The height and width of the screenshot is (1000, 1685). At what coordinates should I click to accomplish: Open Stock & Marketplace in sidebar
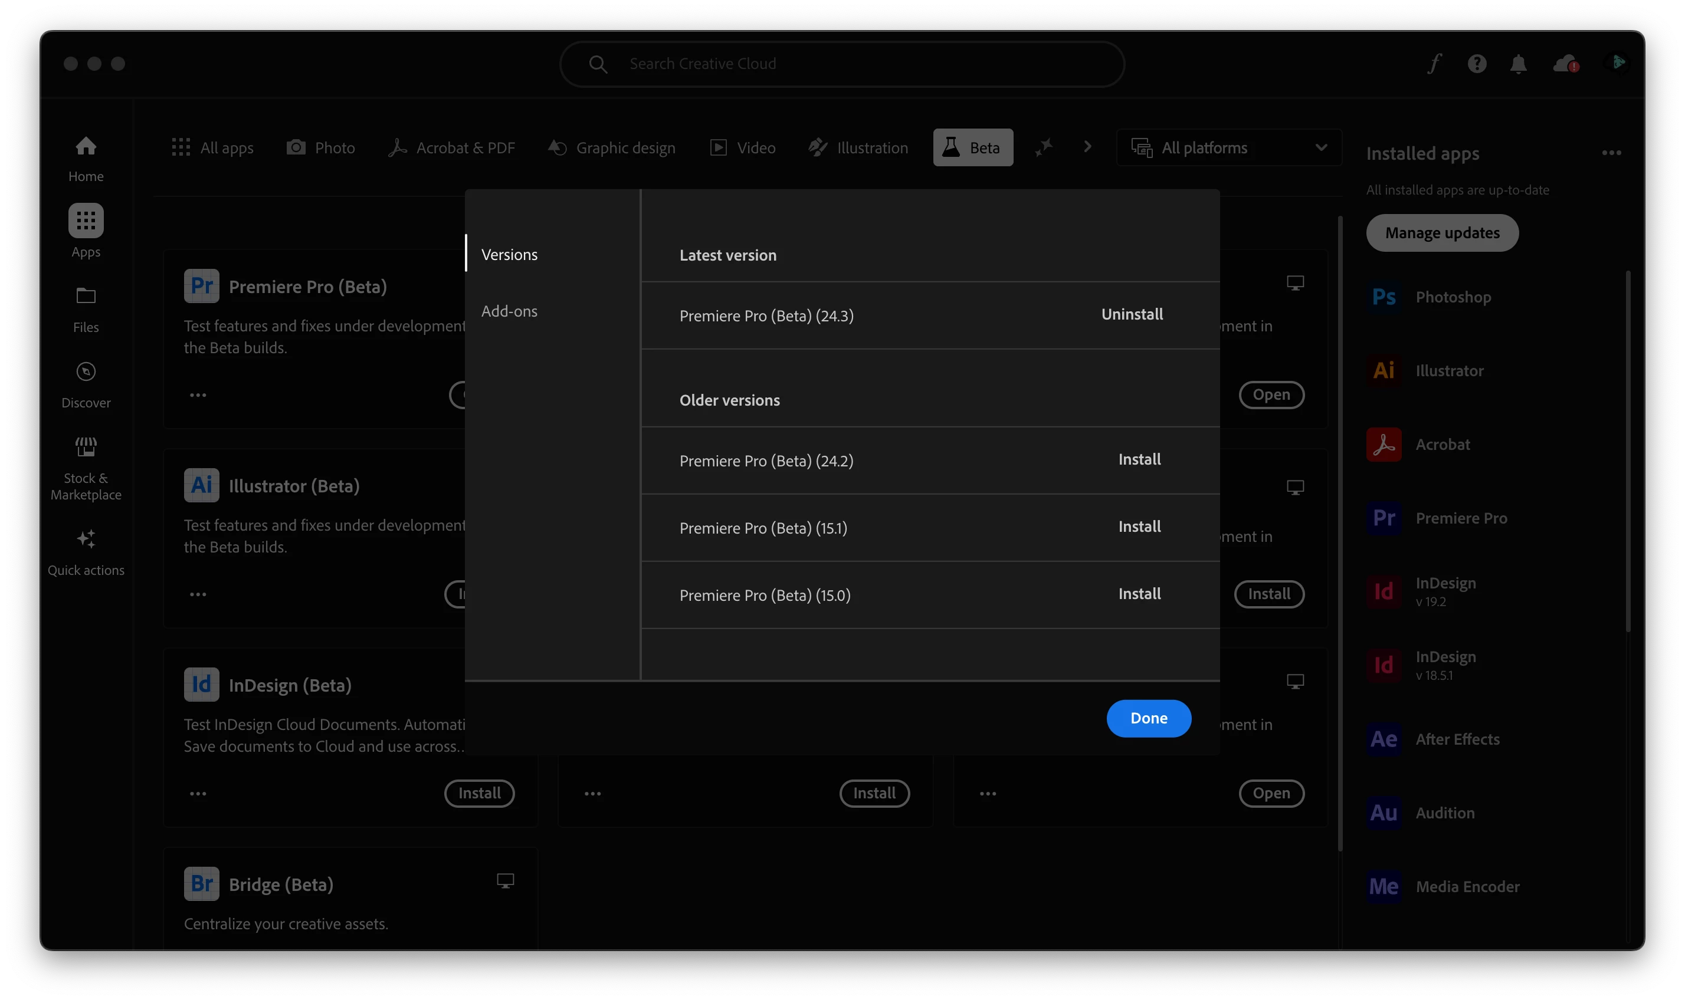tap(86, 467)
